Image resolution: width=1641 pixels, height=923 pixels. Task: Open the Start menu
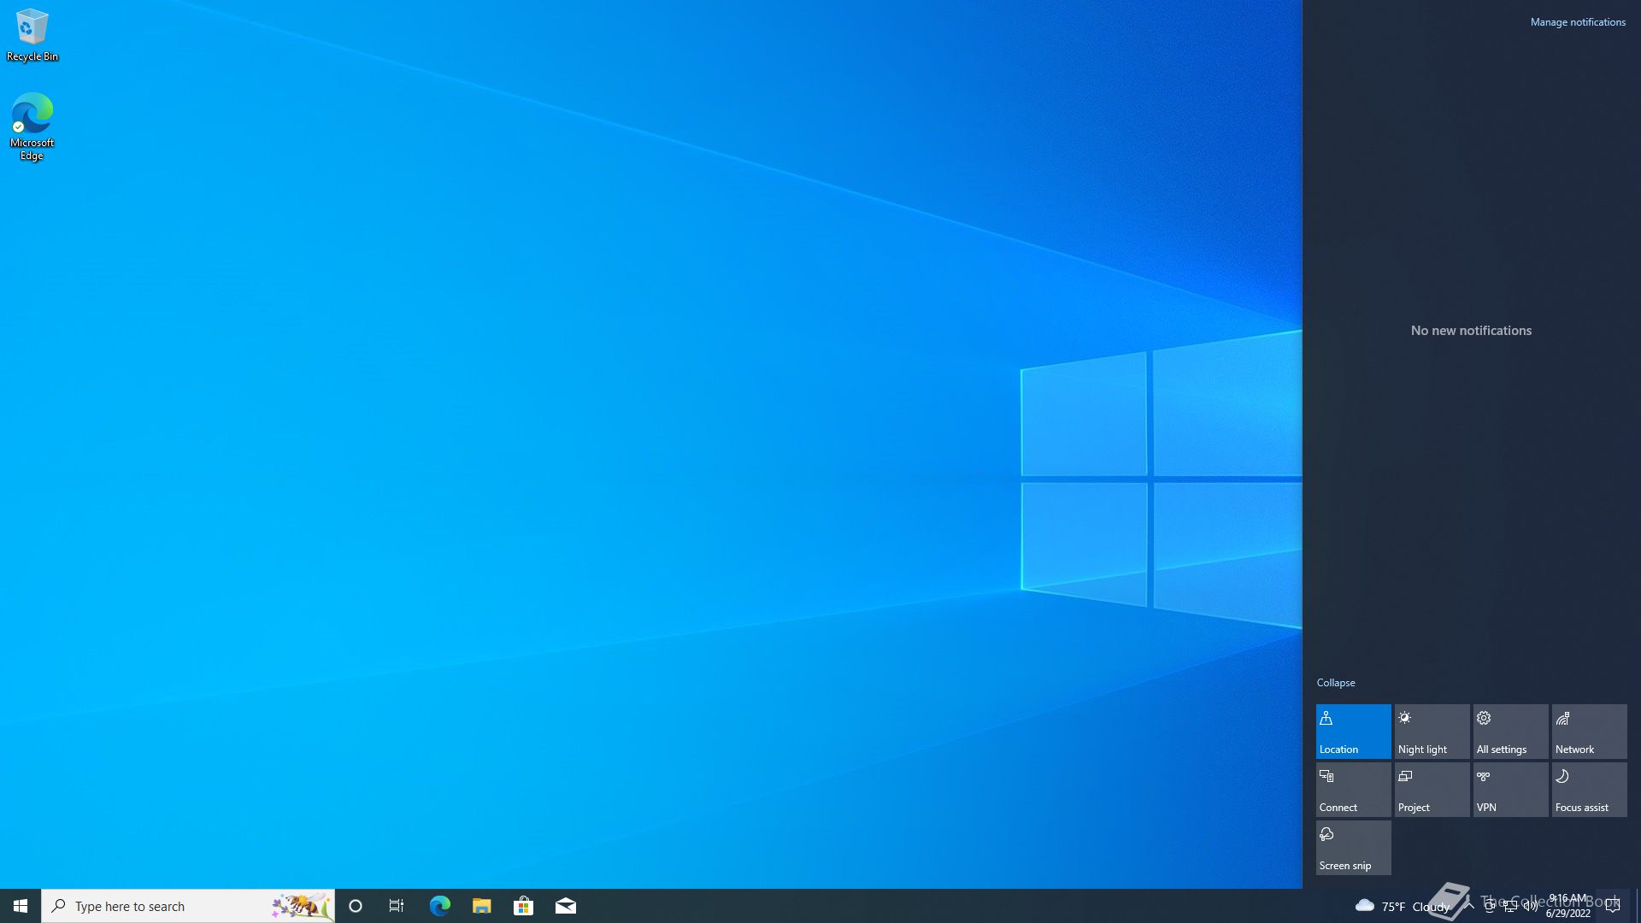[21, 906]
